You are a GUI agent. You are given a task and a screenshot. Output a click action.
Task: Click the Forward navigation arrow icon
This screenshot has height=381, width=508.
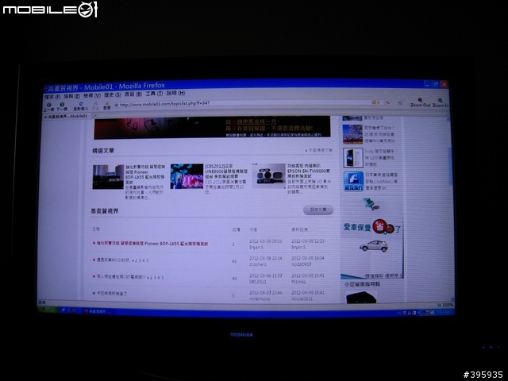coord(62,104)
